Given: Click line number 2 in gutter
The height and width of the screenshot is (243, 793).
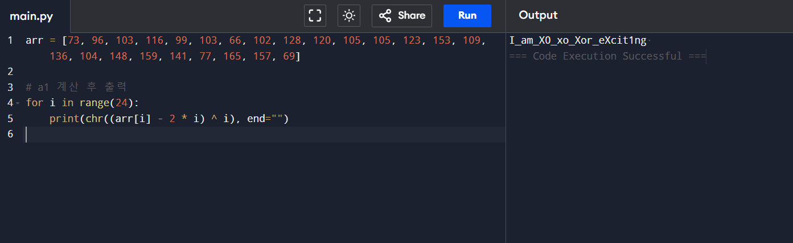Looking at the screenshot, I should (x=10, y=72).
